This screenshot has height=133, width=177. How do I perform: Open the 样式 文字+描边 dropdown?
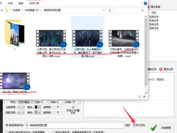coord(26,102)
